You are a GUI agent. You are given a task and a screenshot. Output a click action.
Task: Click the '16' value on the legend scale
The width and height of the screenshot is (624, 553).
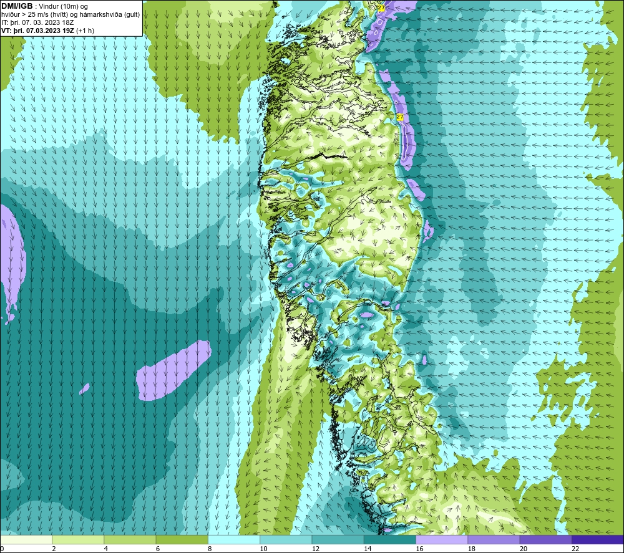419,549
